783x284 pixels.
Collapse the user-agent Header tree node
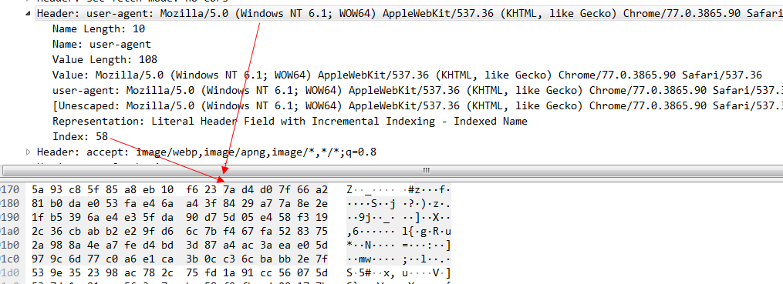coord(28,13)
